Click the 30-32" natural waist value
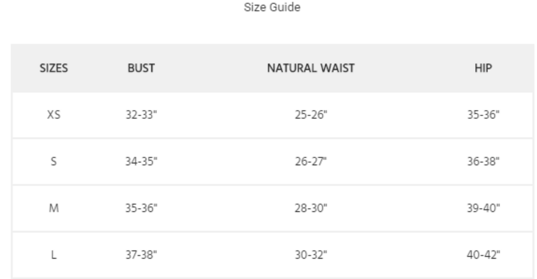The height and width of the screenshot is (279, 537). tap(311, 255)
